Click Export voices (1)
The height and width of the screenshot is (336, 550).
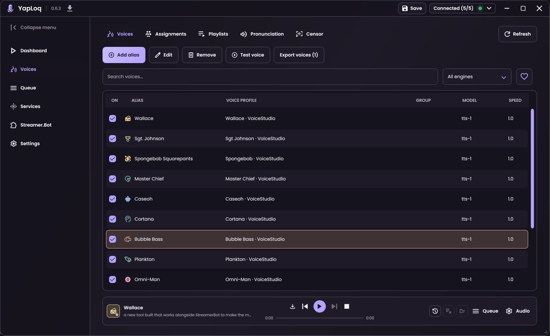coord(299,55)
